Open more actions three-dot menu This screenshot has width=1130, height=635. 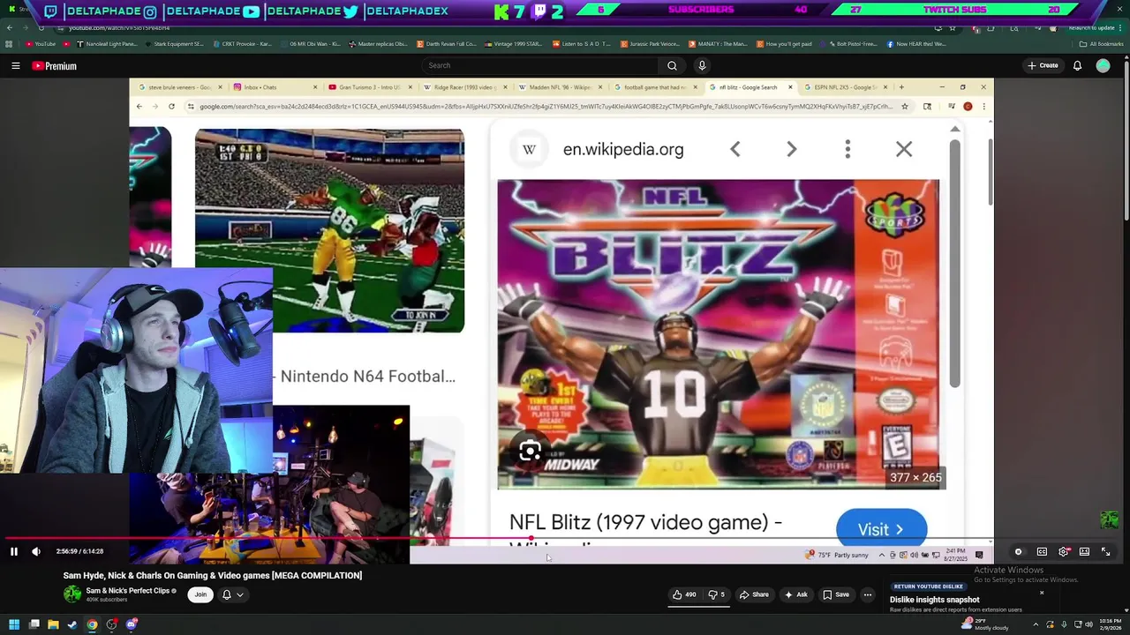pyautogui.click(x=868, y=594)
